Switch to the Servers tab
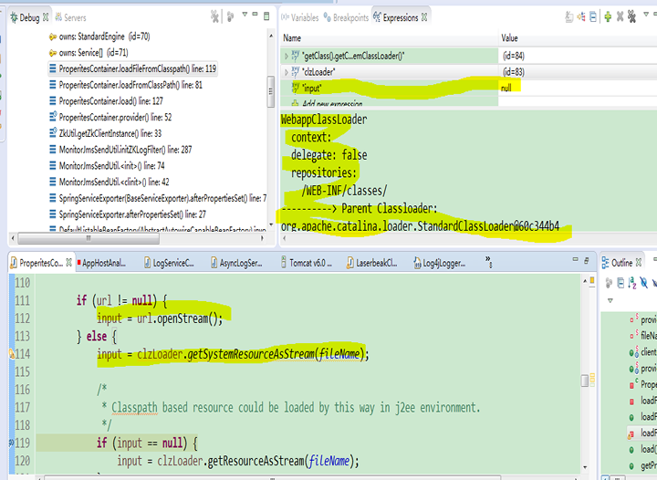Screen dimensions: 657x480 tap(70, 17)
